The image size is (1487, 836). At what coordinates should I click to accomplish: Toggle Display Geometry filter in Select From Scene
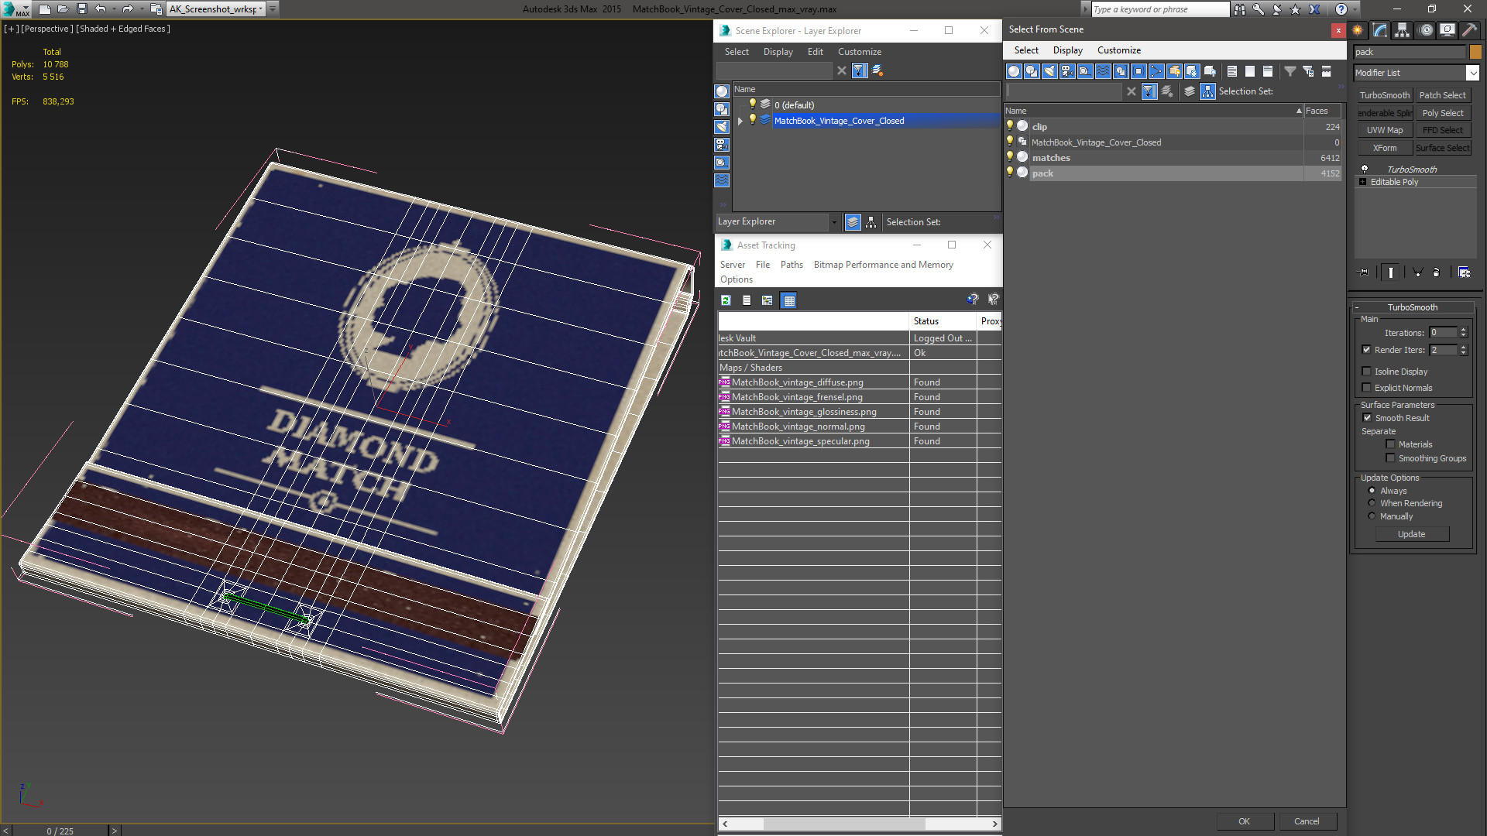(x=1014, y=71)
